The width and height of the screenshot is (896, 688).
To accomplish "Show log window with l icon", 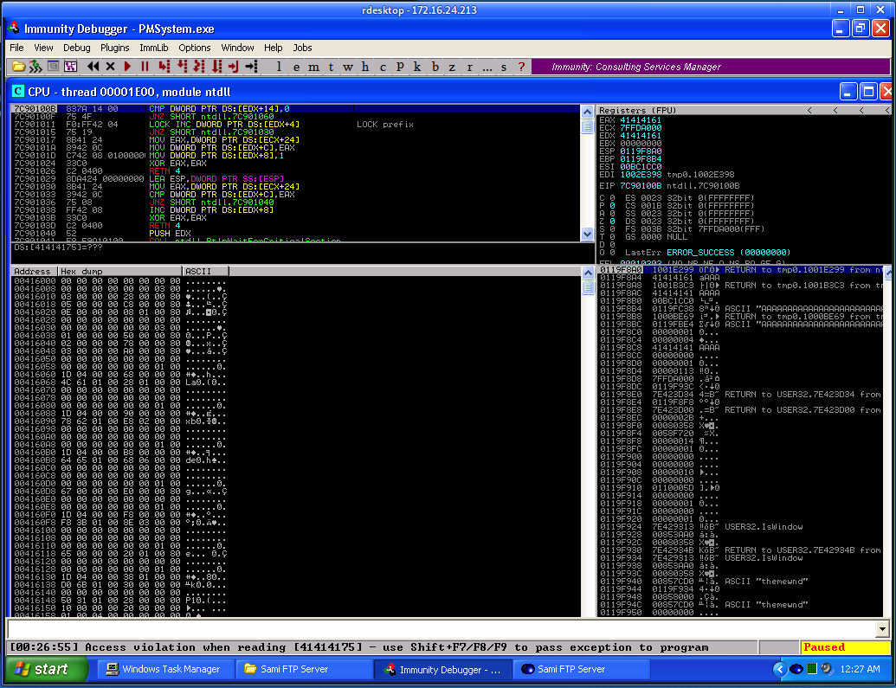I will tap(279, 67).
